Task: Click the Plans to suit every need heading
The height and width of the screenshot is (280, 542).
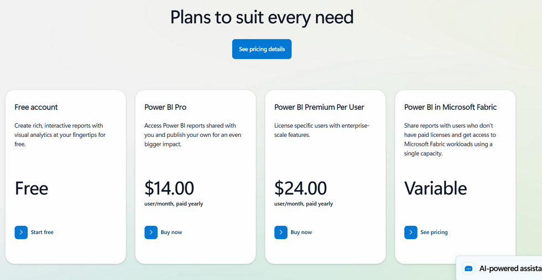Action: [x=262, y=17]
